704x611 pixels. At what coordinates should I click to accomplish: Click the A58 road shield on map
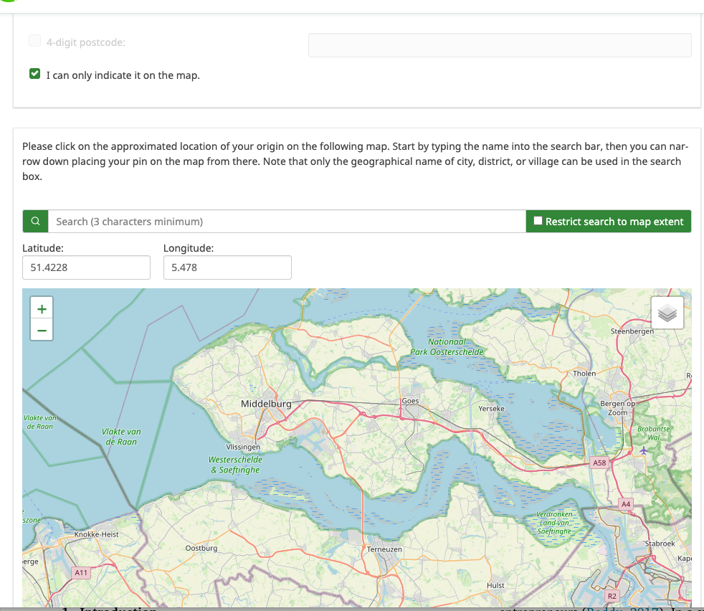point(599,463)
